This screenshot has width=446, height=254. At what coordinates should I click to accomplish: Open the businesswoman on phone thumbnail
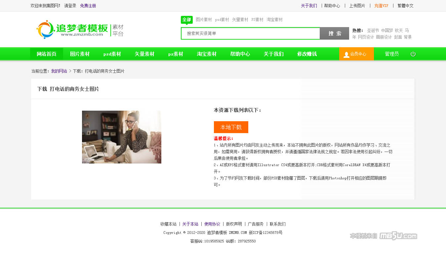pos(121,137)
